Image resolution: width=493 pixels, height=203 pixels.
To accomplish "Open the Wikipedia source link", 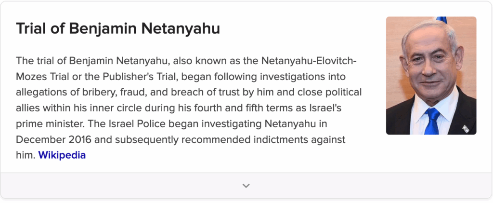I will 62,155.
